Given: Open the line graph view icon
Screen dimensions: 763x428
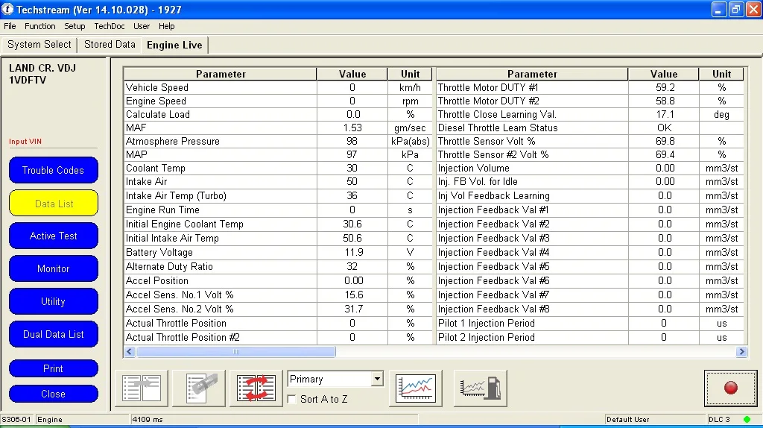Looking at the screenshot, I should (x=416, y=388).
